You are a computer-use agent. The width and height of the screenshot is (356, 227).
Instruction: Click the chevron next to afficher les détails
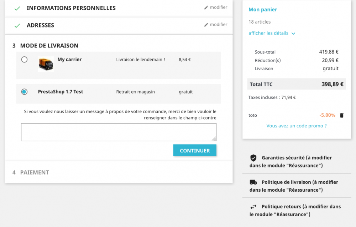293,34
